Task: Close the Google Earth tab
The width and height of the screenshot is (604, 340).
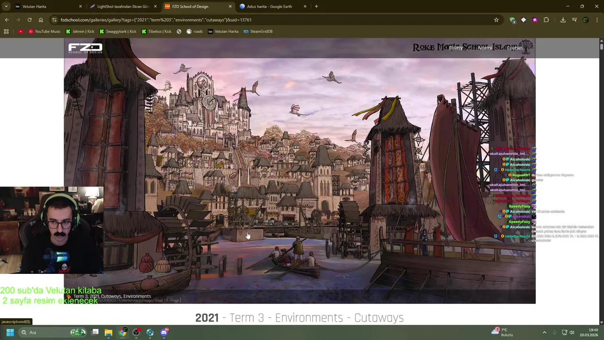Action: tap(305, 7)
